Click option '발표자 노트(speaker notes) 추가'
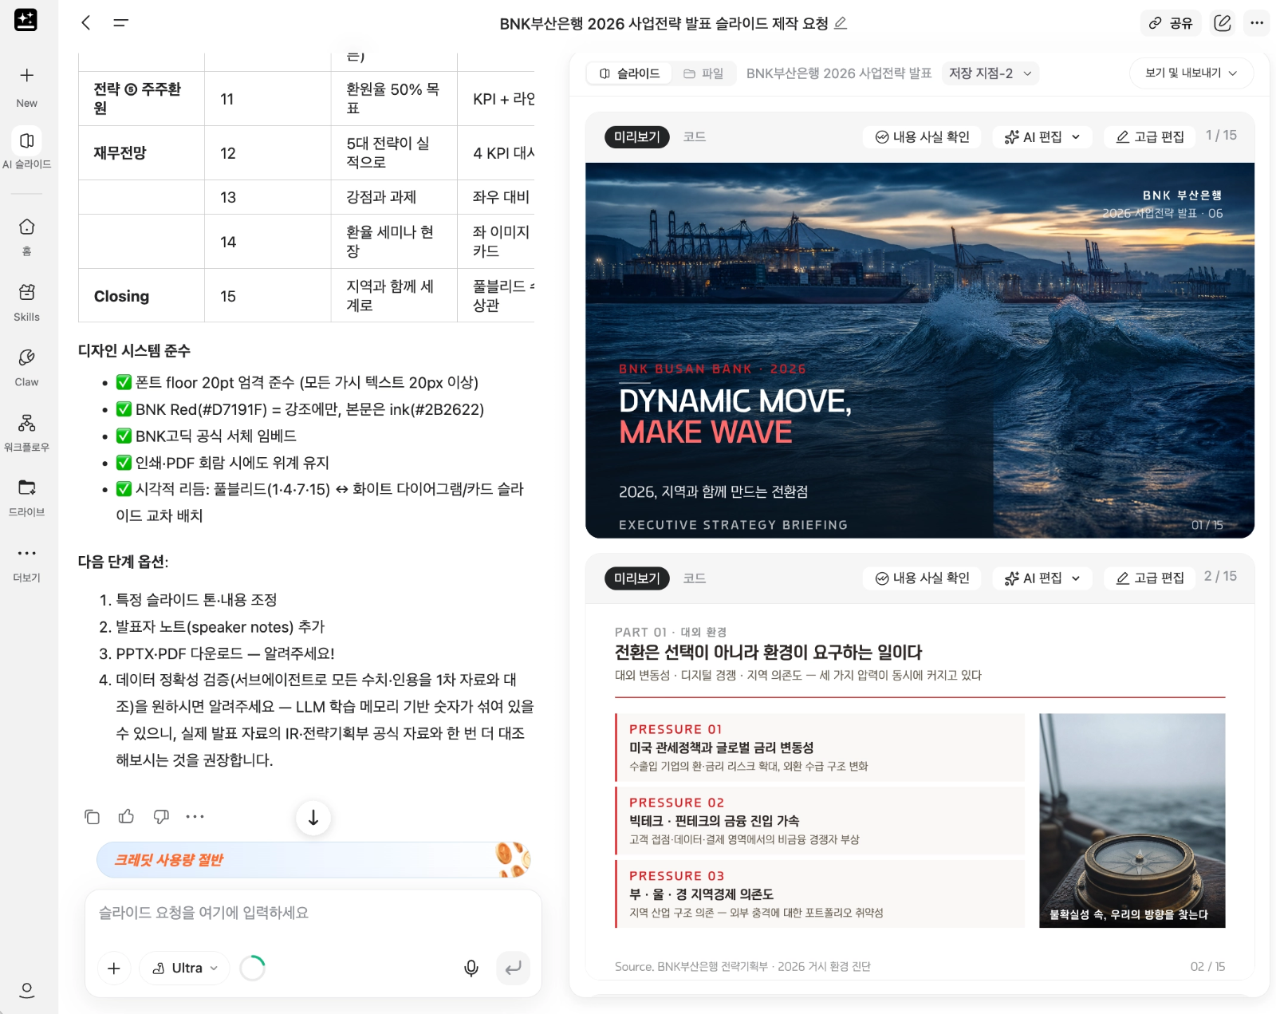1276x1014 pixels. (x=221, y=626)
